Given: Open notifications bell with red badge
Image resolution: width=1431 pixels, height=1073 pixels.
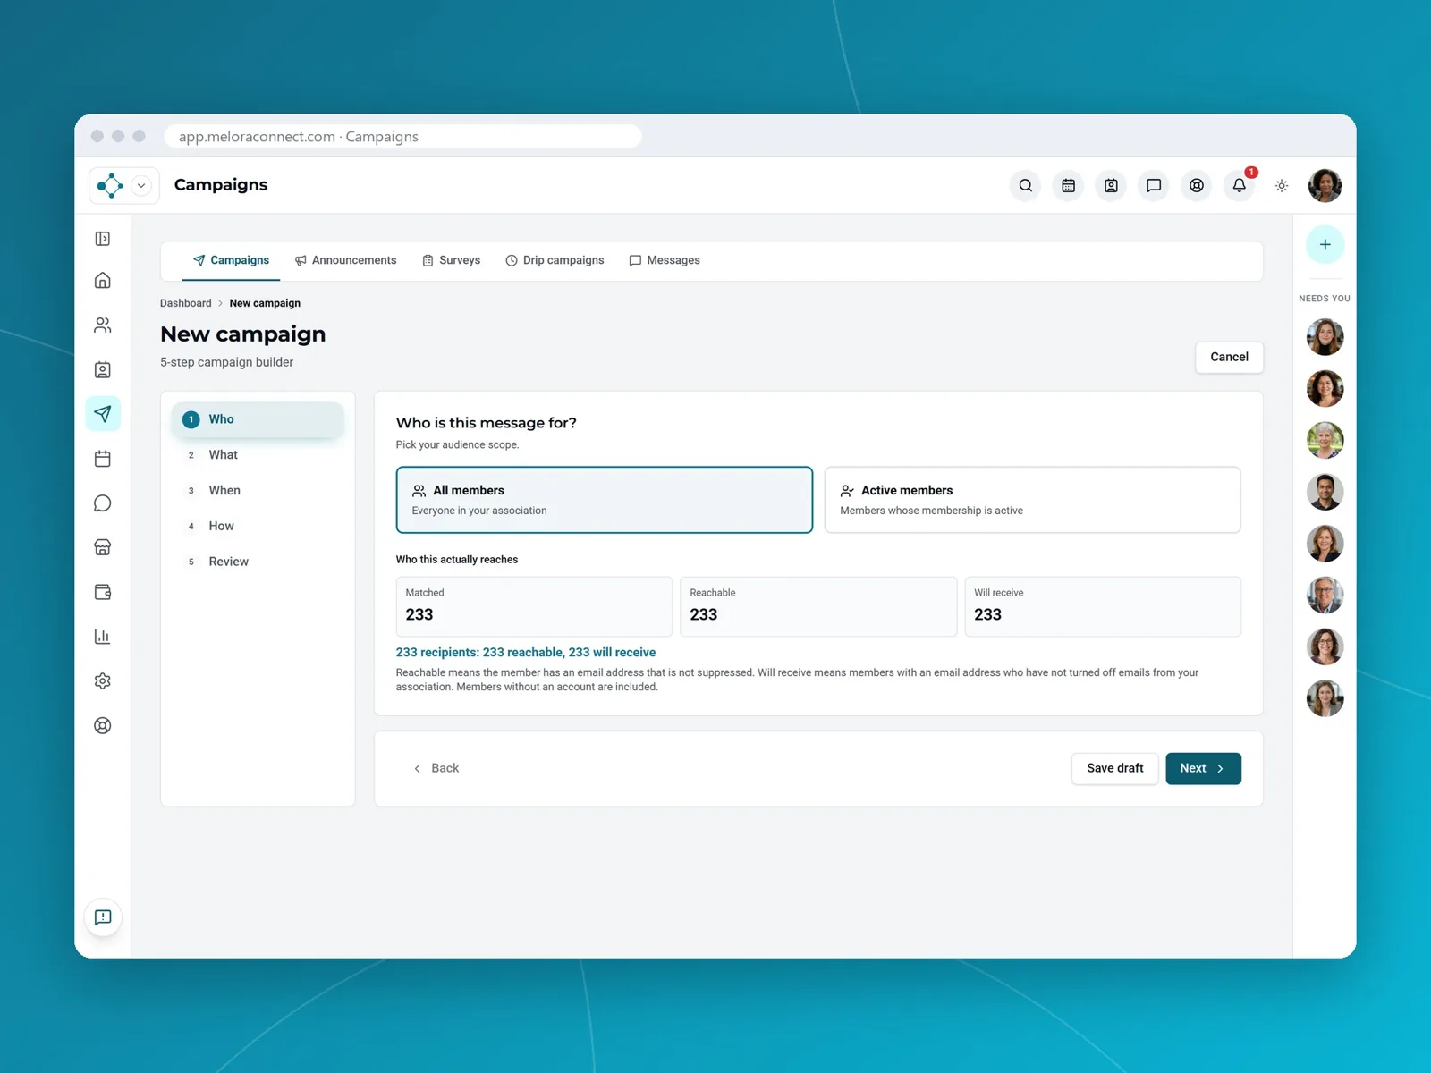Looking at the screenshot, I should tap(1239, 186).
